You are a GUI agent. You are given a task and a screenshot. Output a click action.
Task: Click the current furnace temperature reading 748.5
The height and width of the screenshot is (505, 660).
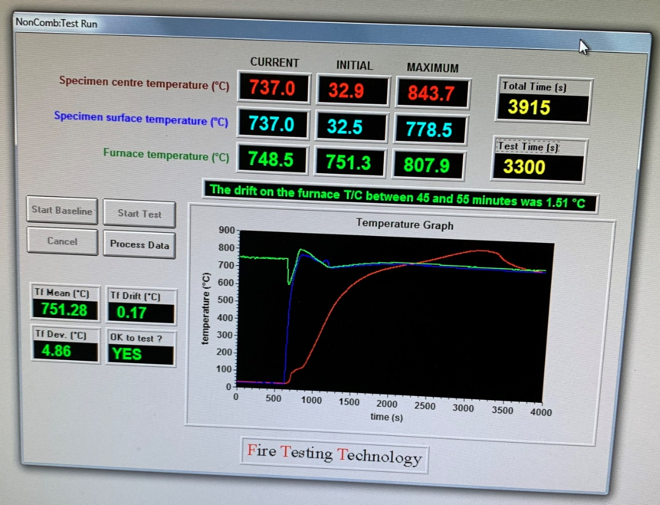pos(272,161)
